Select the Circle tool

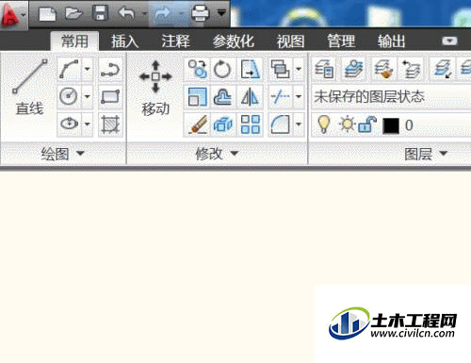click(69, 96)
